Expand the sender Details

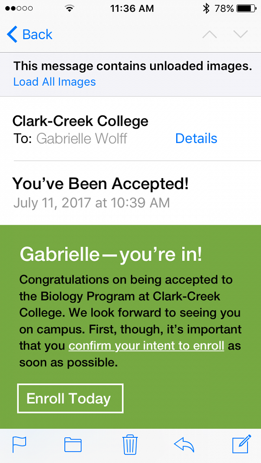pyautogui.click(x=196, y=138)
